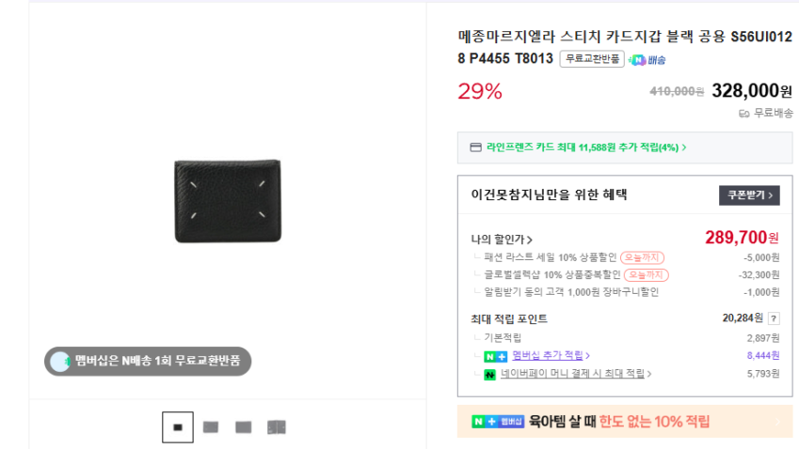Click the credit card icon in banner
The width and height of the screenshot is (799, 449).
pyautogui.click(x=475, y=147)
